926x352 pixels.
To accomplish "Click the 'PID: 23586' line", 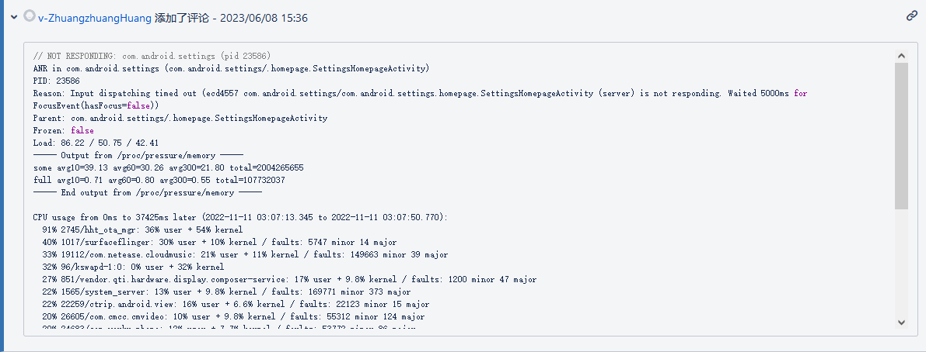I will point(57,81).
